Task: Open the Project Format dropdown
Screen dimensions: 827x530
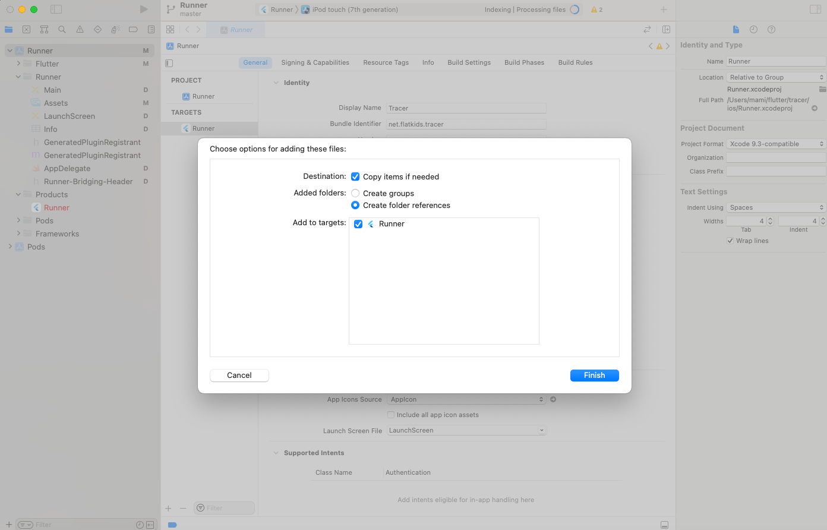Action: (776, 144)
